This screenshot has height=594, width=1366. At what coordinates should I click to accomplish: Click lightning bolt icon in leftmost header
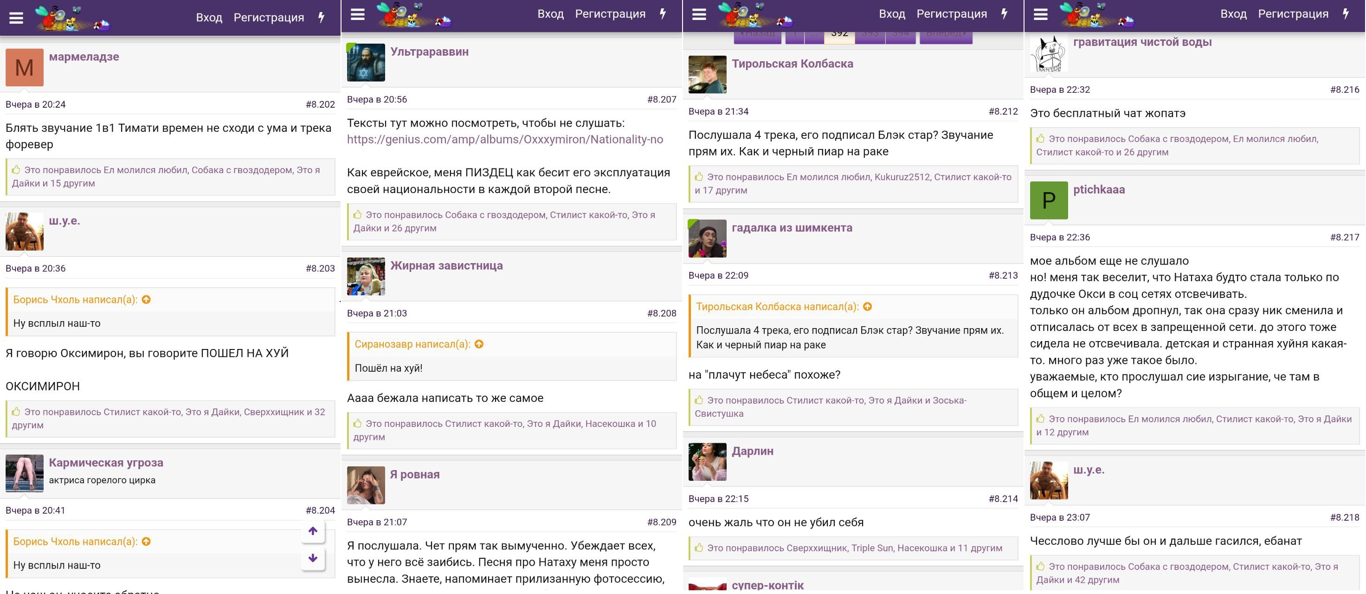tap(322, 18)
